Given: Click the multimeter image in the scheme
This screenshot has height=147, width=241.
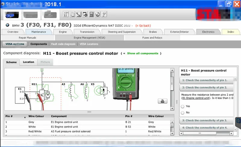Looking at the screenshot, I should point(126,84).
